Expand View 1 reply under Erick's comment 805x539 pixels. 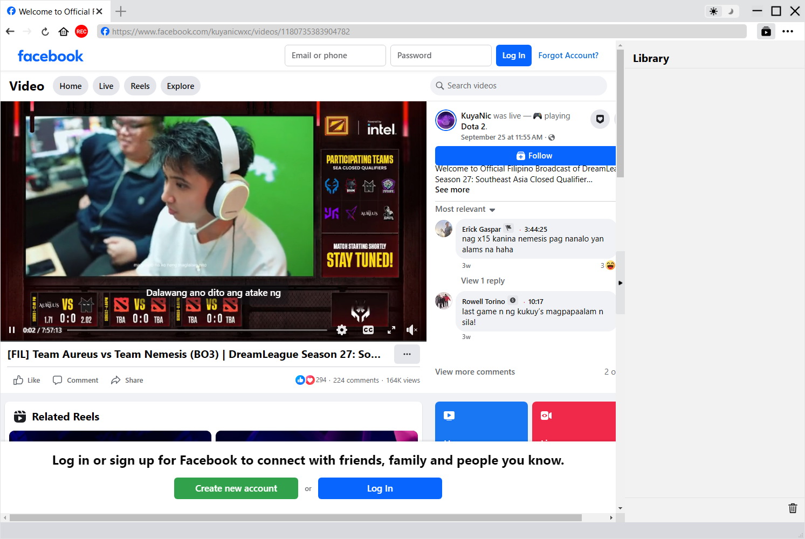point(483,281)
